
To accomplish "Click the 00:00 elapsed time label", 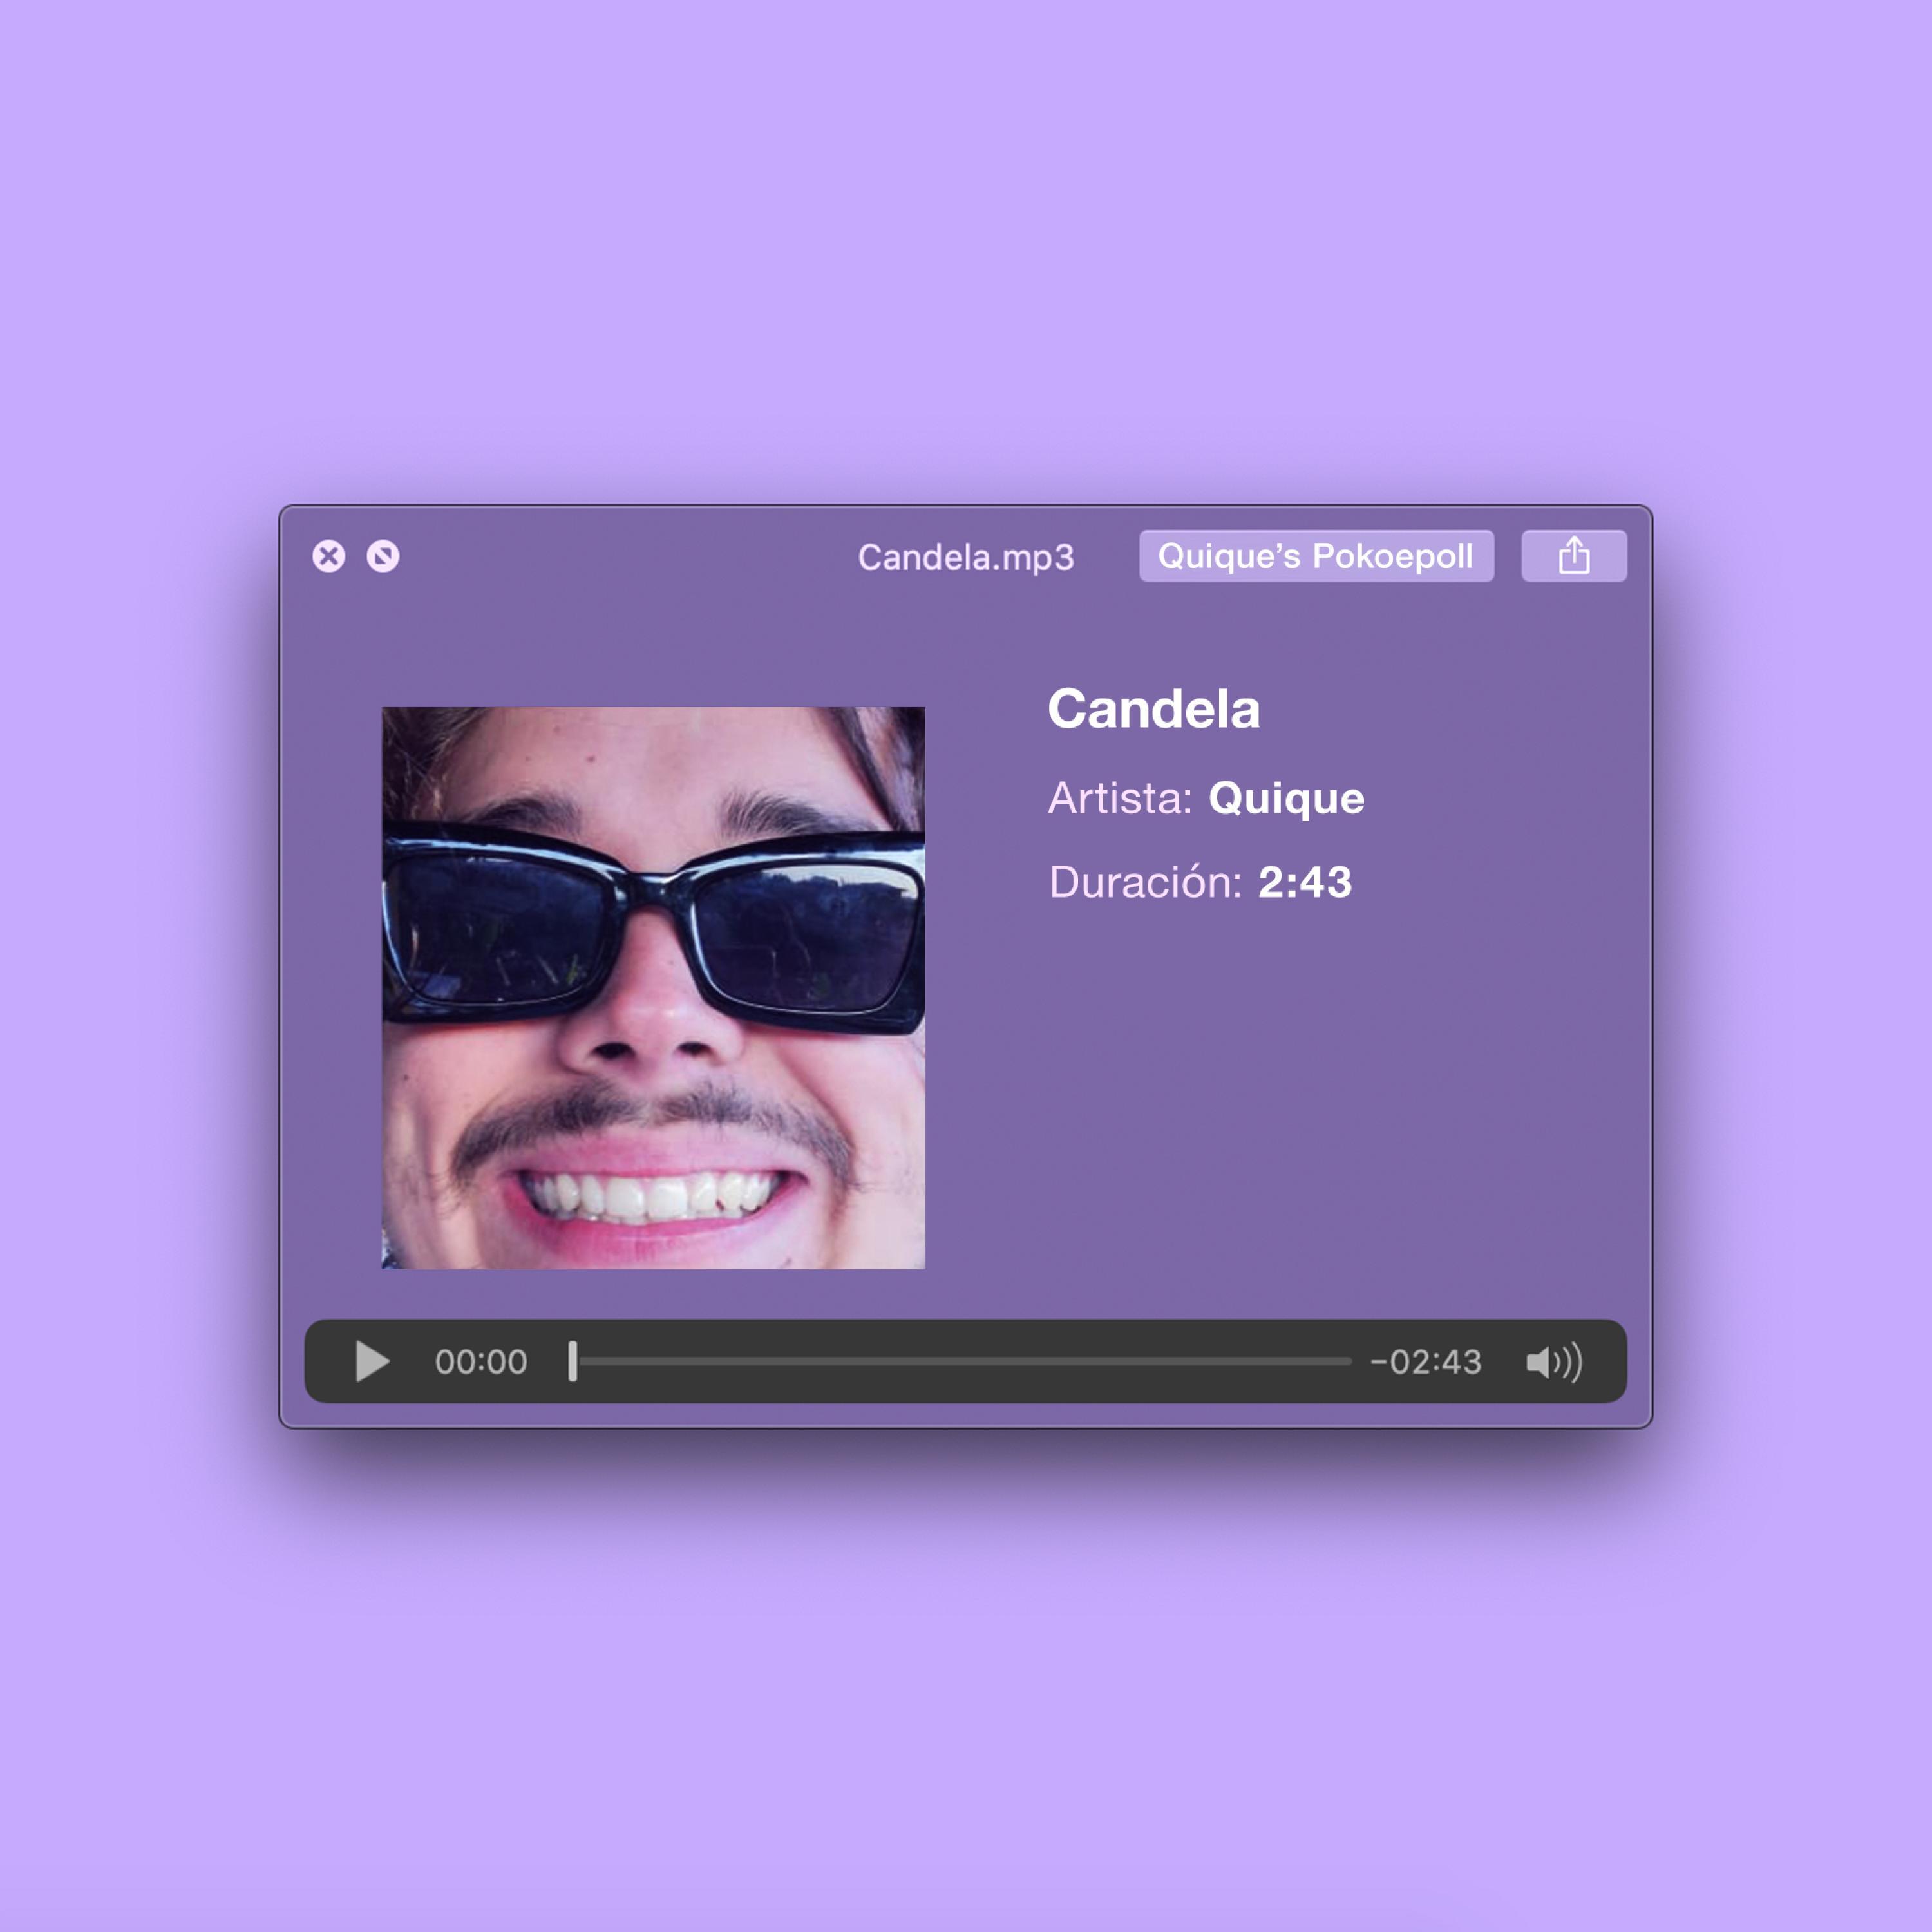I will (480, 1362).
